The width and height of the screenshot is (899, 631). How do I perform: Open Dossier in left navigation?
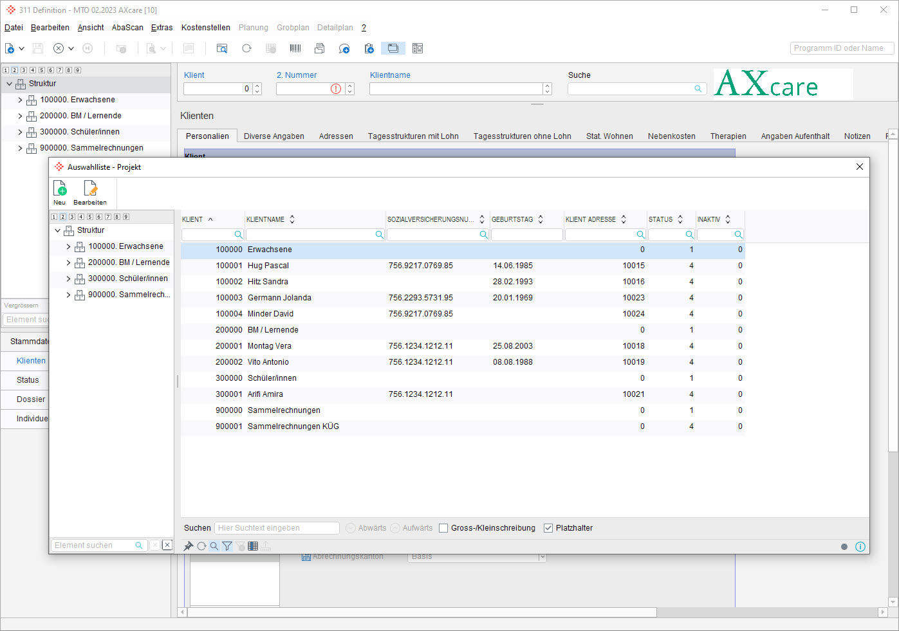tap(31, 399)
